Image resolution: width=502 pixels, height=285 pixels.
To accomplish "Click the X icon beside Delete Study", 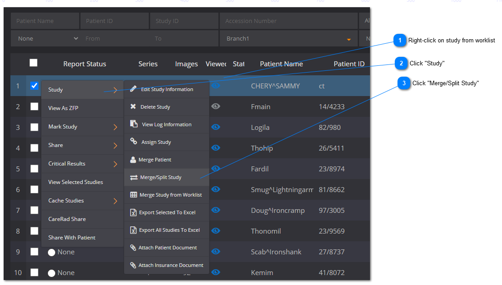I will click(x=133, y=107).
